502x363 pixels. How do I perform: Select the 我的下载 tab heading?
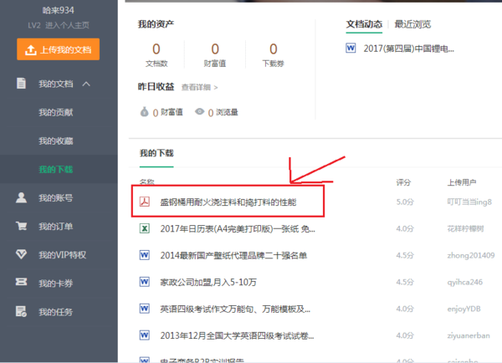pos(156,153)
